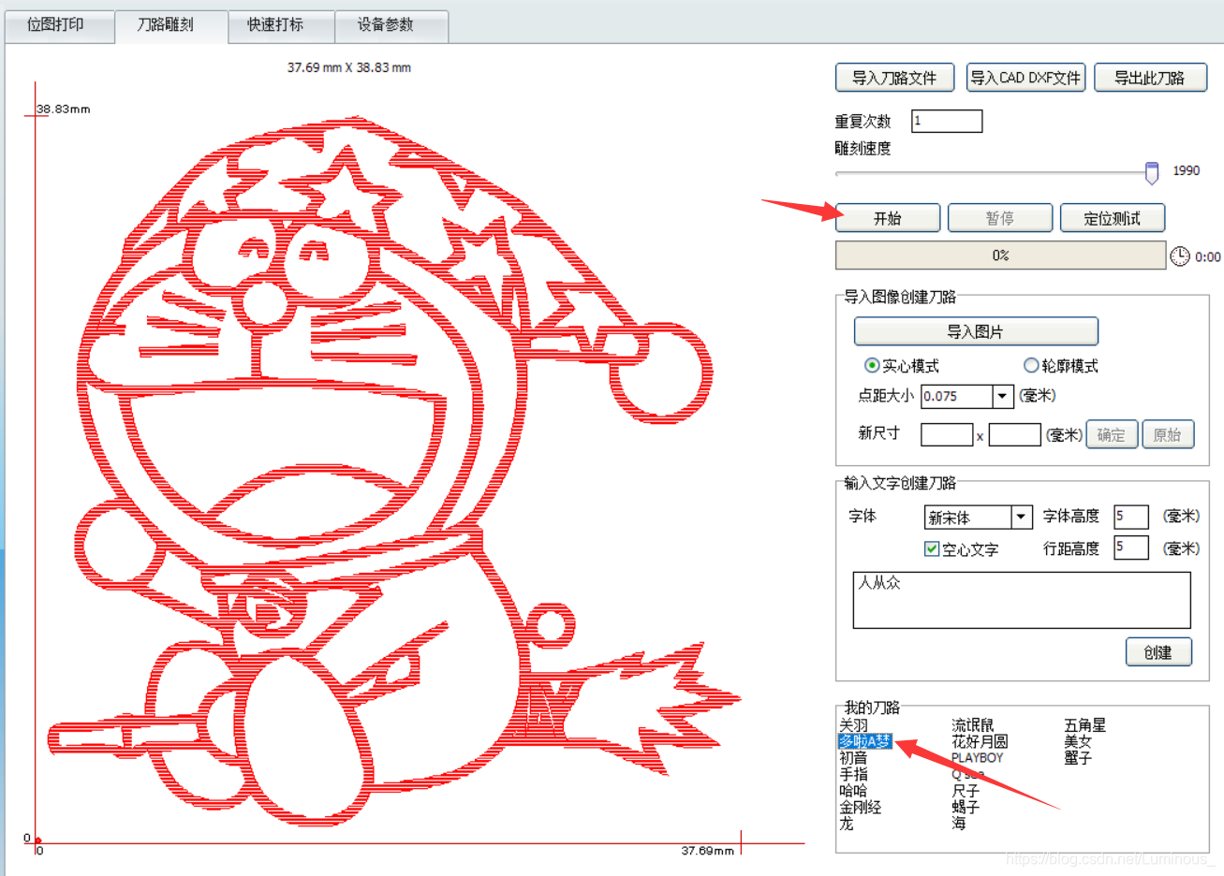Select 关羽 in the 我的刀路 list
This screenshot has height=876, width=1224.
click(851, 724)
